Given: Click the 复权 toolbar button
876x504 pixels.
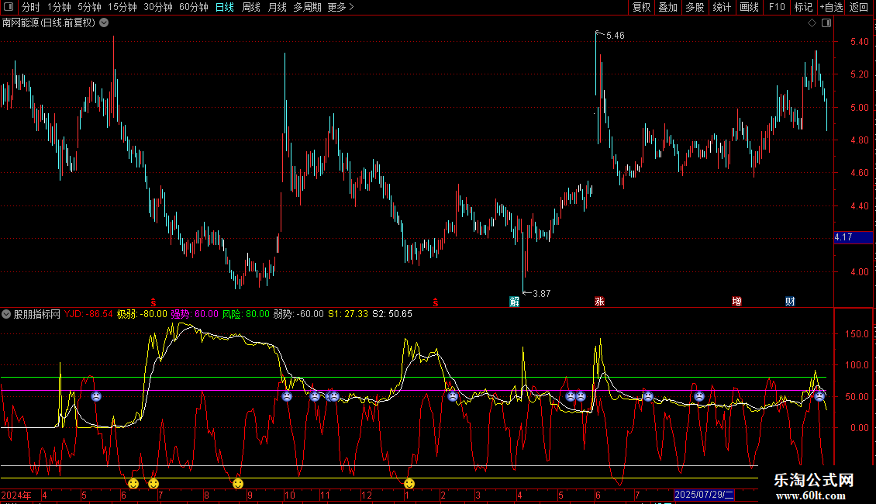Looking at the screenshot, I should 641,7.
